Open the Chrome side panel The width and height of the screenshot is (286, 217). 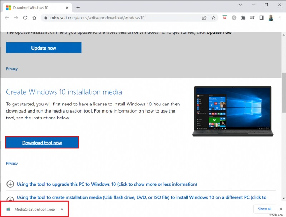pyautogui.click(x=262, y=17)
